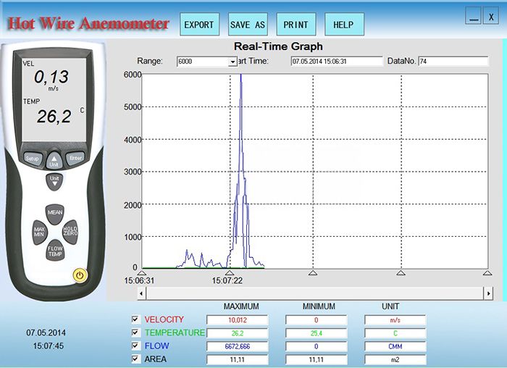Click the graph scrollbar right arrow

pos(489,293)
